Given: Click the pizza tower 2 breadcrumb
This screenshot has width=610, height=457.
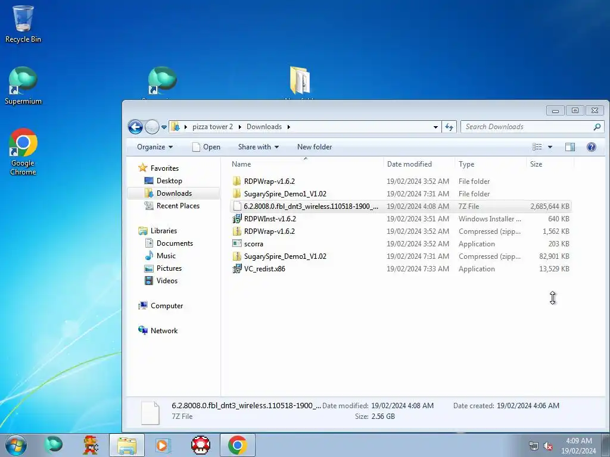Looking at the screenshot, I should 213,127.
